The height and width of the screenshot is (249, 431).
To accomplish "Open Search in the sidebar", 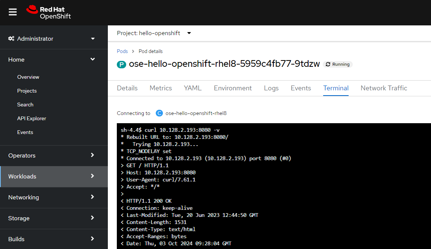I will [25, 105].
